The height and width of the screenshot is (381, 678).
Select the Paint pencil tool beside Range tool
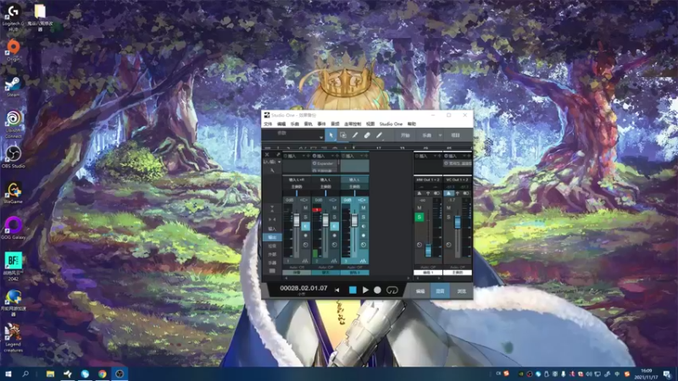tap(355, 135)
